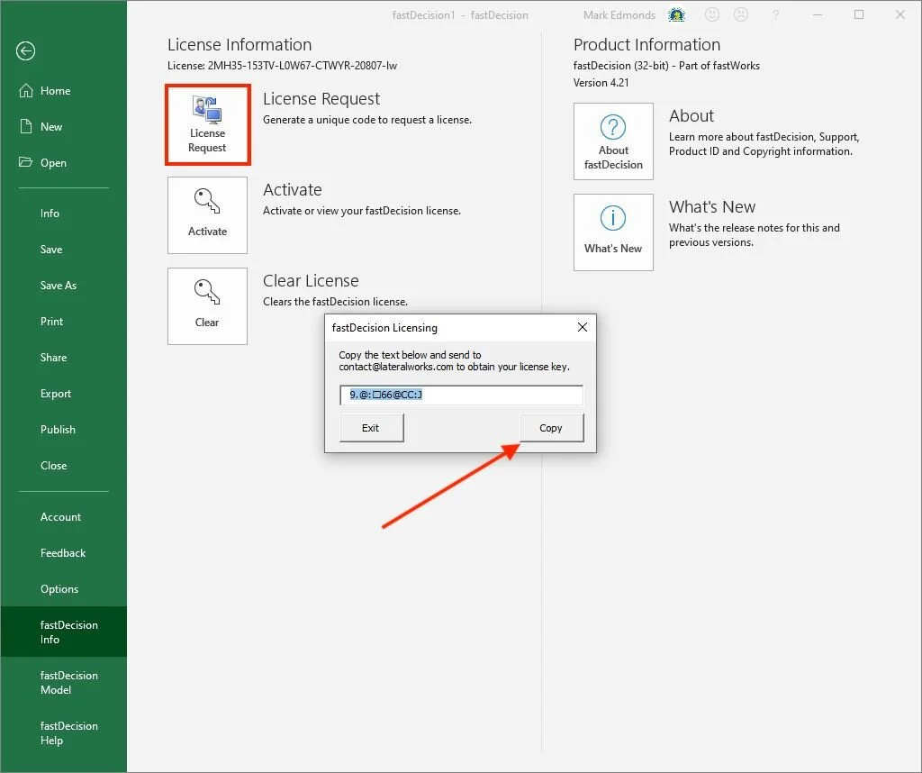This screenshot has width=922, height=773.
Task: Open the Home page in sidebar
Action: coord(55,91)
